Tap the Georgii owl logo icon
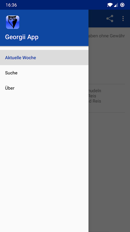This screenshot has height=232, width=130. (x=13, y=22)
